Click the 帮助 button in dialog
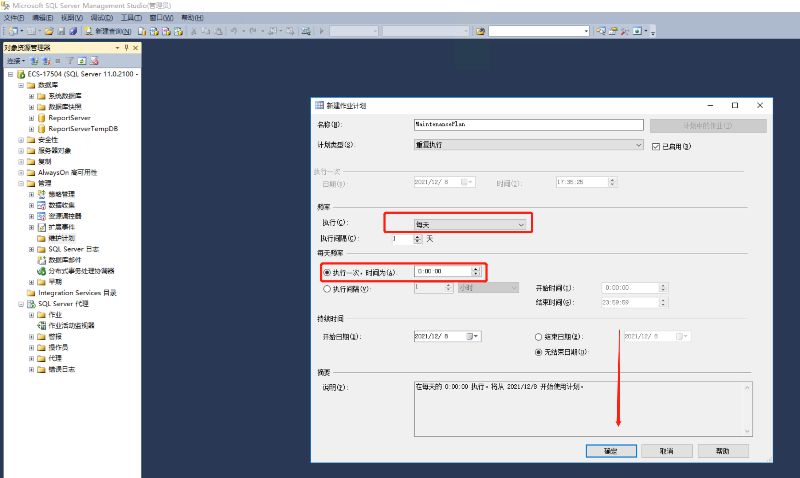 (x=723, y=451)
